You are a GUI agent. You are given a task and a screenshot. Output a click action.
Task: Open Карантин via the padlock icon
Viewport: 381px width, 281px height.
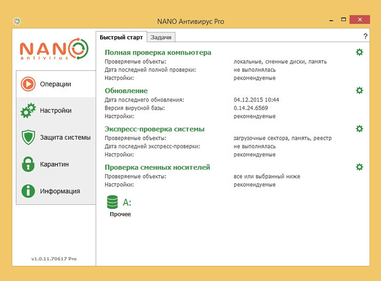28,164
